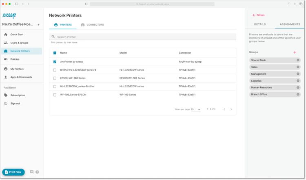Viewport: 306px width, 180px height.
Task: Open the feedback chat icon
Action: pos(31,172)
